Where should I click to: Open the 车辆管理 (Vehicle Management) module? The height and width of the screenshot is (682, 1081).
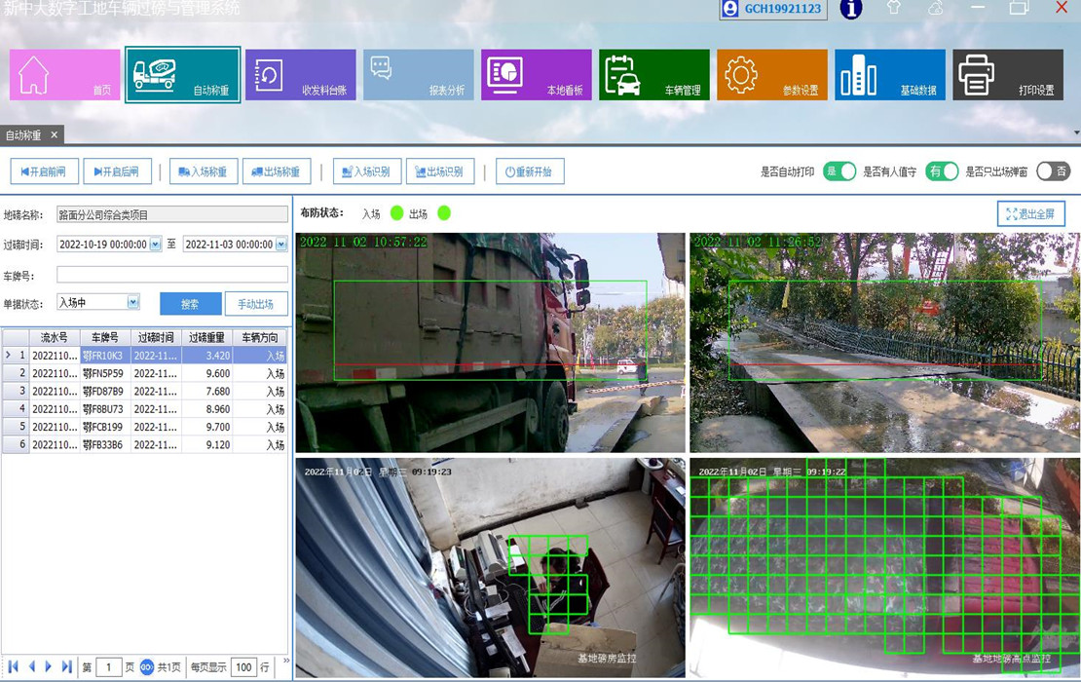click(652, 74)
